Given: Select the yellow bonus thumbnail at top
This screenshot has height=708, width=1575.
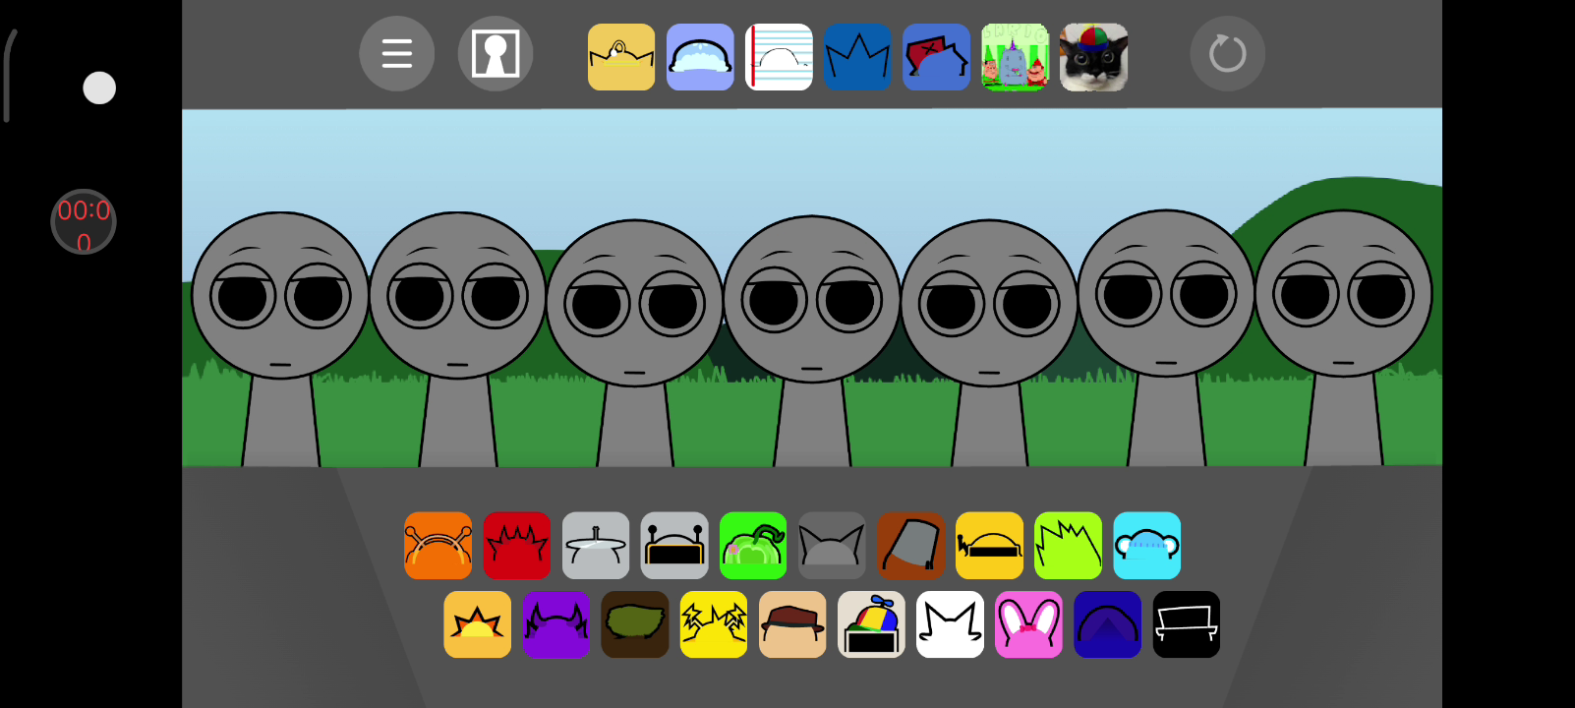Looking at the screenshot, I should tap(621, 57).
